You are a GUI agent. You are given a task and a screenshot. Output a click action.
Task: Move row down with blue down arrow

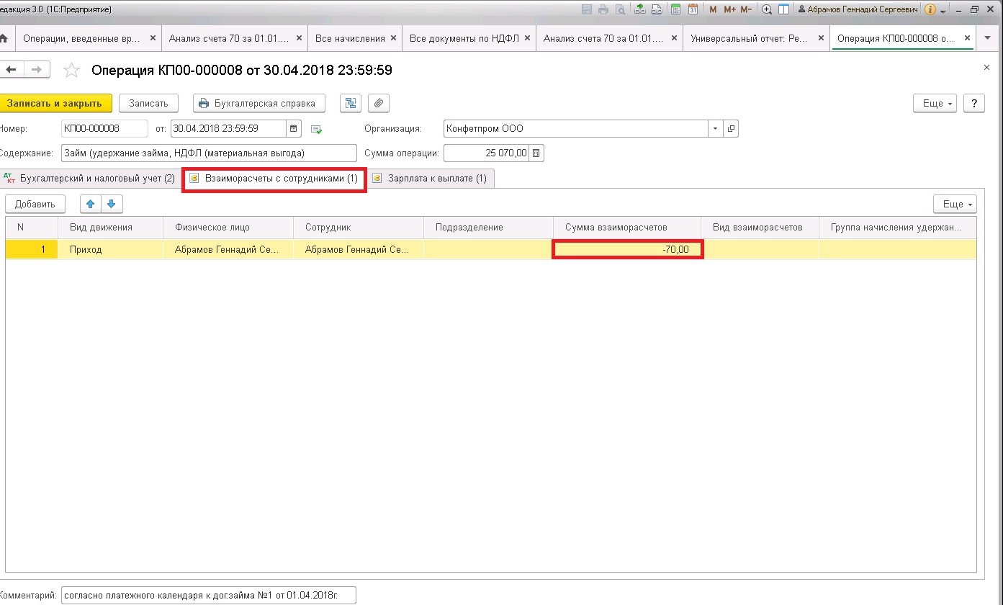point(112,204)
